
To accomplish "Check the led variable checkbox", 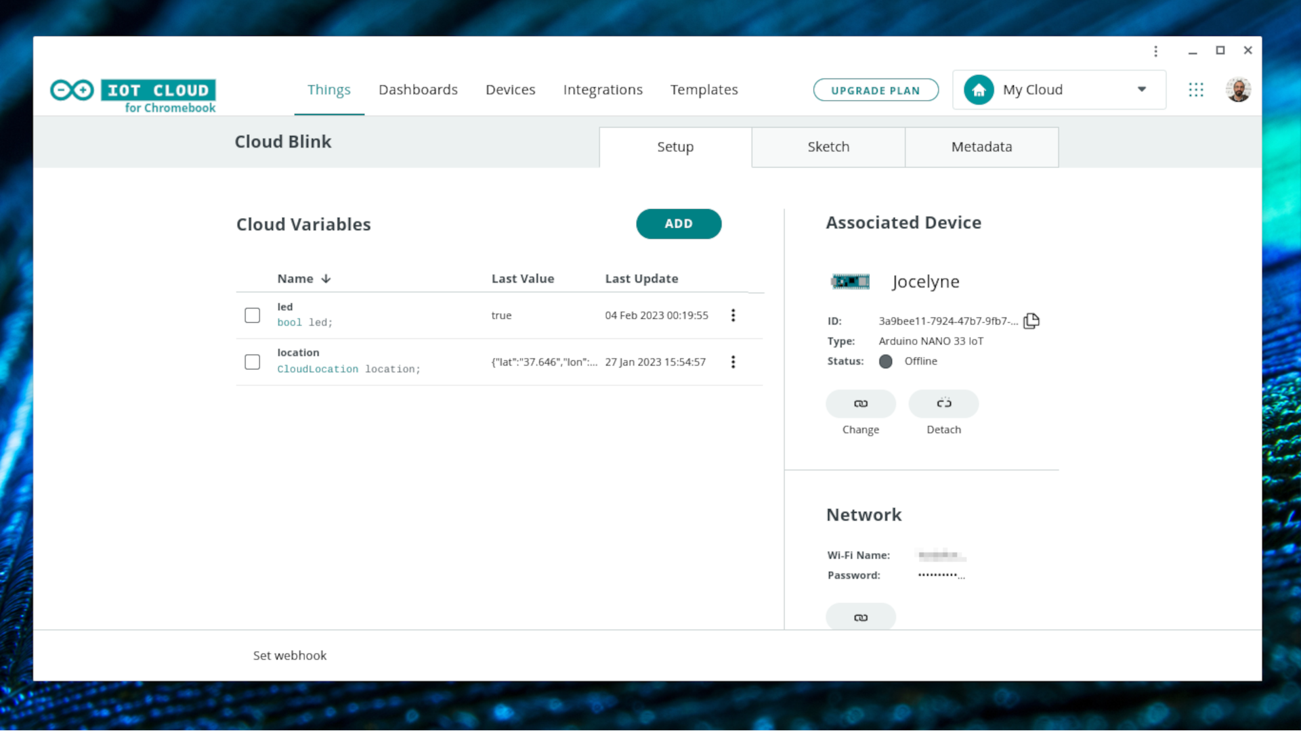I will (252, 315).
